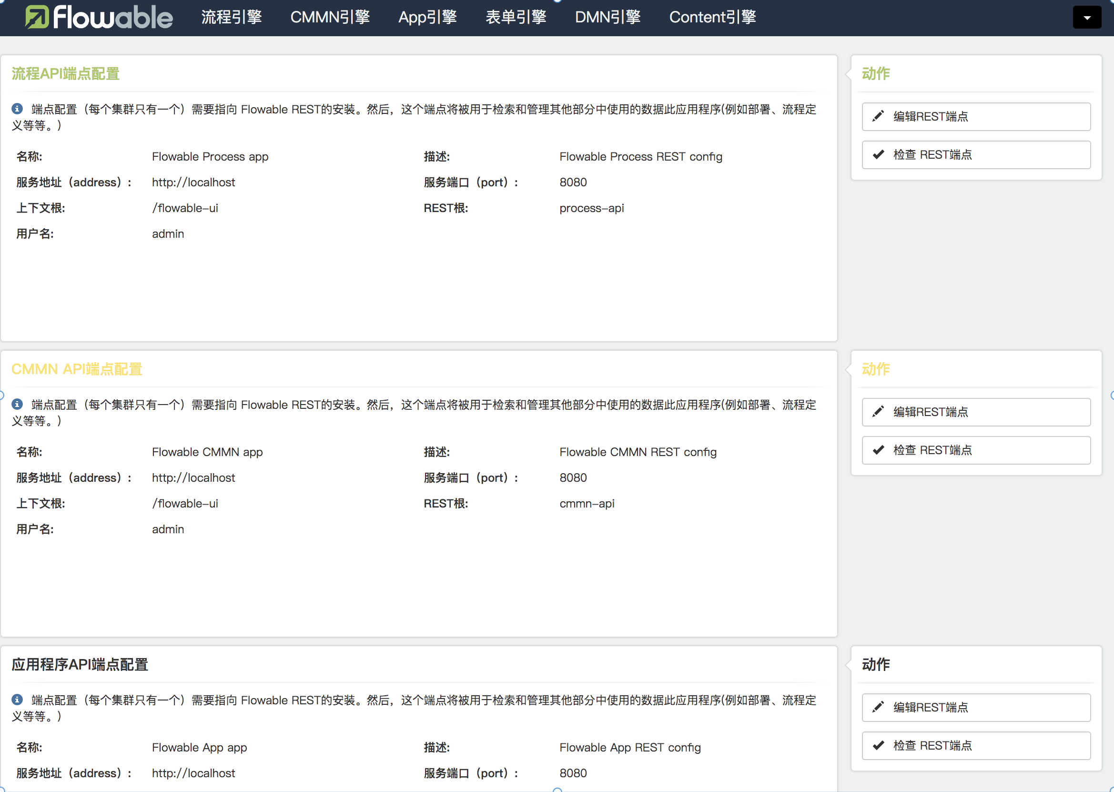Open the CMMN引擎 tab
The image size is (1114, 792).
coord(330,18)
